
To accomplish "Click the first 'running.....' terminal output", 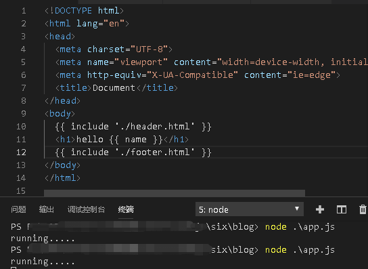I will 43,239.
